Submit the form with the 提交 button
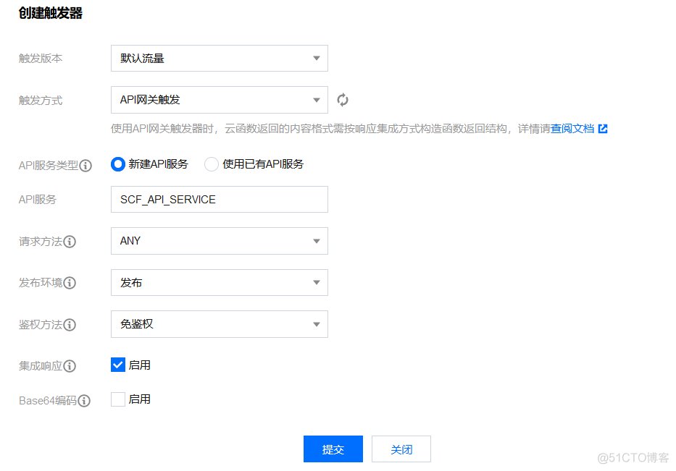The width and height of the screenshot is (676, 471). pyautogui.click(x=333, y=449)
